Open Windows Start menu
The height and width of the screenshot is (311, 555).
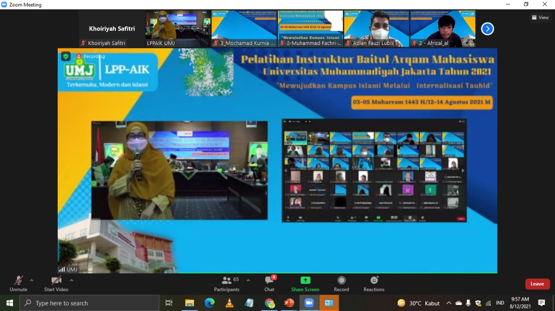point(10,303)
